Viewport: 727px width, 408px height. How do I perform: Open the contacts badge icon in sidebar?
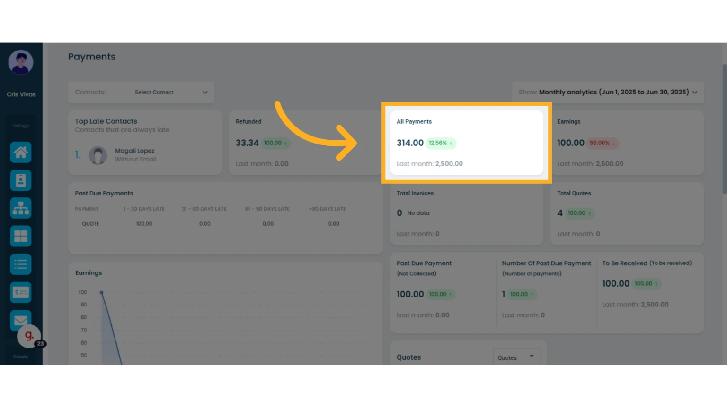tap(21, 180)
